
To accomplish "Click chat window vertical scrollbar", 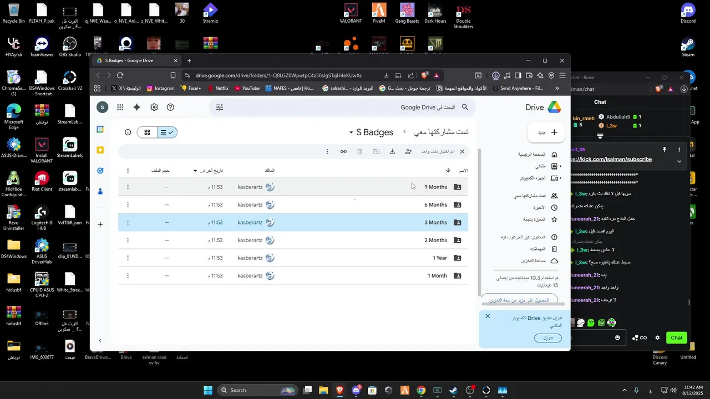I will point(689,302).
